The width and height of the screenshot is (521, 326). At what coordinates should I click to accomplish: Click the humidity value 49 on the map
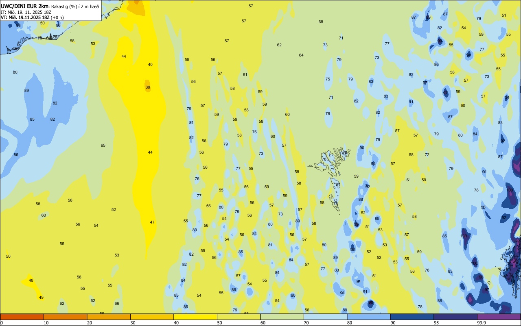(41, 297)
